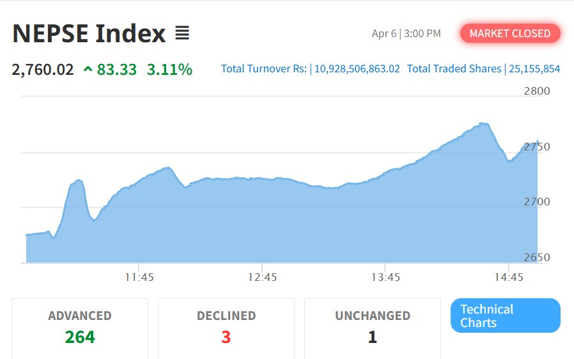Screen dimensions: 574x359
Task: Click the Technical Charts button
Action: (x=505, y=315)
